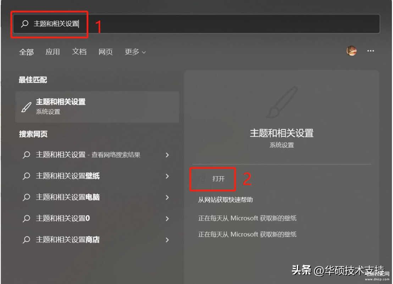Open second 正在每天从 Microsoft 获取新的壁纸 link

click(x=247, y=234)
